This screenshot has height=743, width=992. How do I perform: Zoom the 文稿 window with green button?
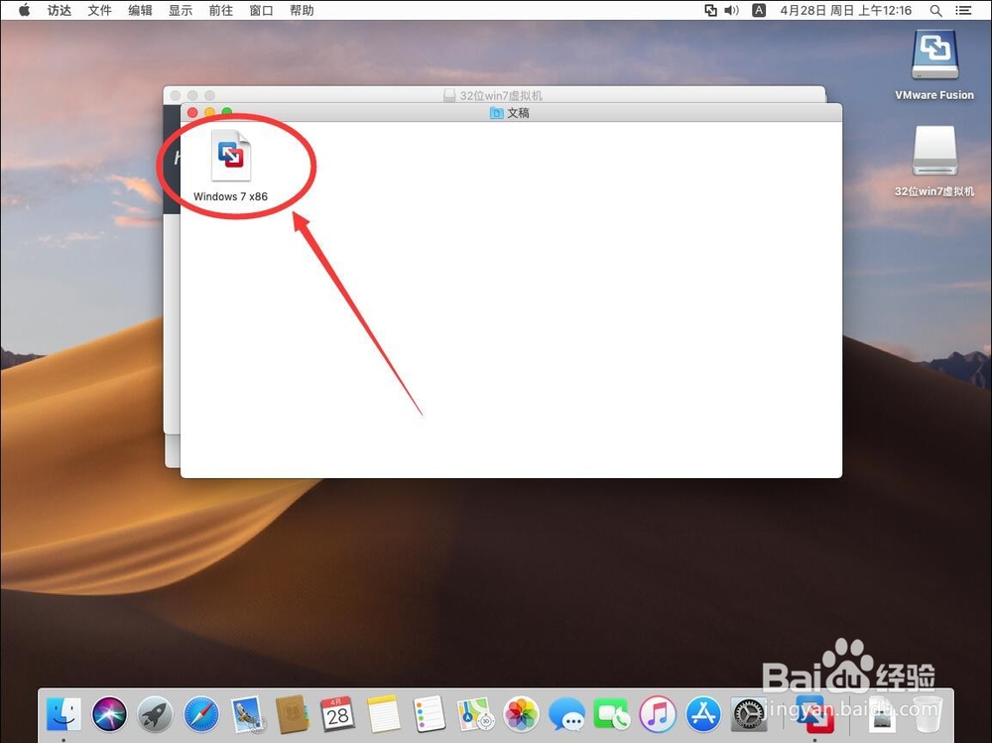226,113
